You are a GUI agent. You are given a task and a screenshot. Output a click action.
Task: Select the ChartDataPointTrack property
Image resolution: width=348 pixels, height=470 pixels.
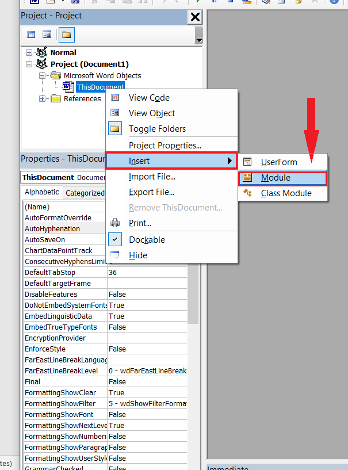point(64,251)
